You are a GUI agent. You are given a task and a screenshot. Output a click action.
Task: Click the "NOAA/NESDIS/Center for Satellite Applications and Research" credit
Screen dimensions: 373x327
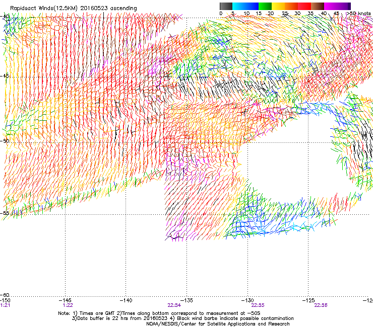point(218,324)
